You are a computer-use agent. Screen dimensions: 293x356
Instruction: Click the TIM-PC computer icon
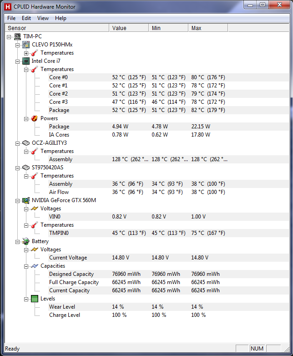(17, 36)
